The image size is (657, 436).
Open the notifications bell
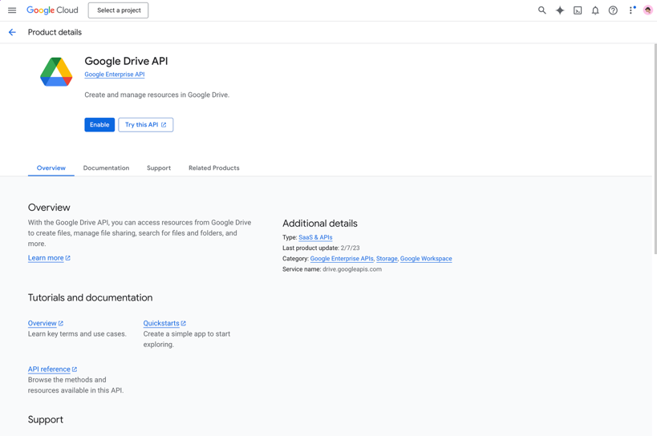tap(595, 10)
